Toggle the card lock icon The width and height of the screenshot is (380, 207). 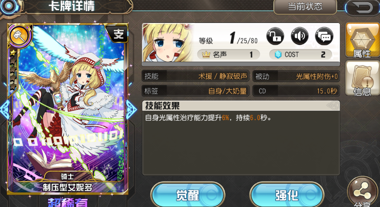275,36
